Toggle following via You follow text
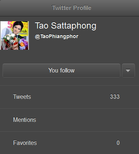Screen dimensions: 139x154 point(61,70)
